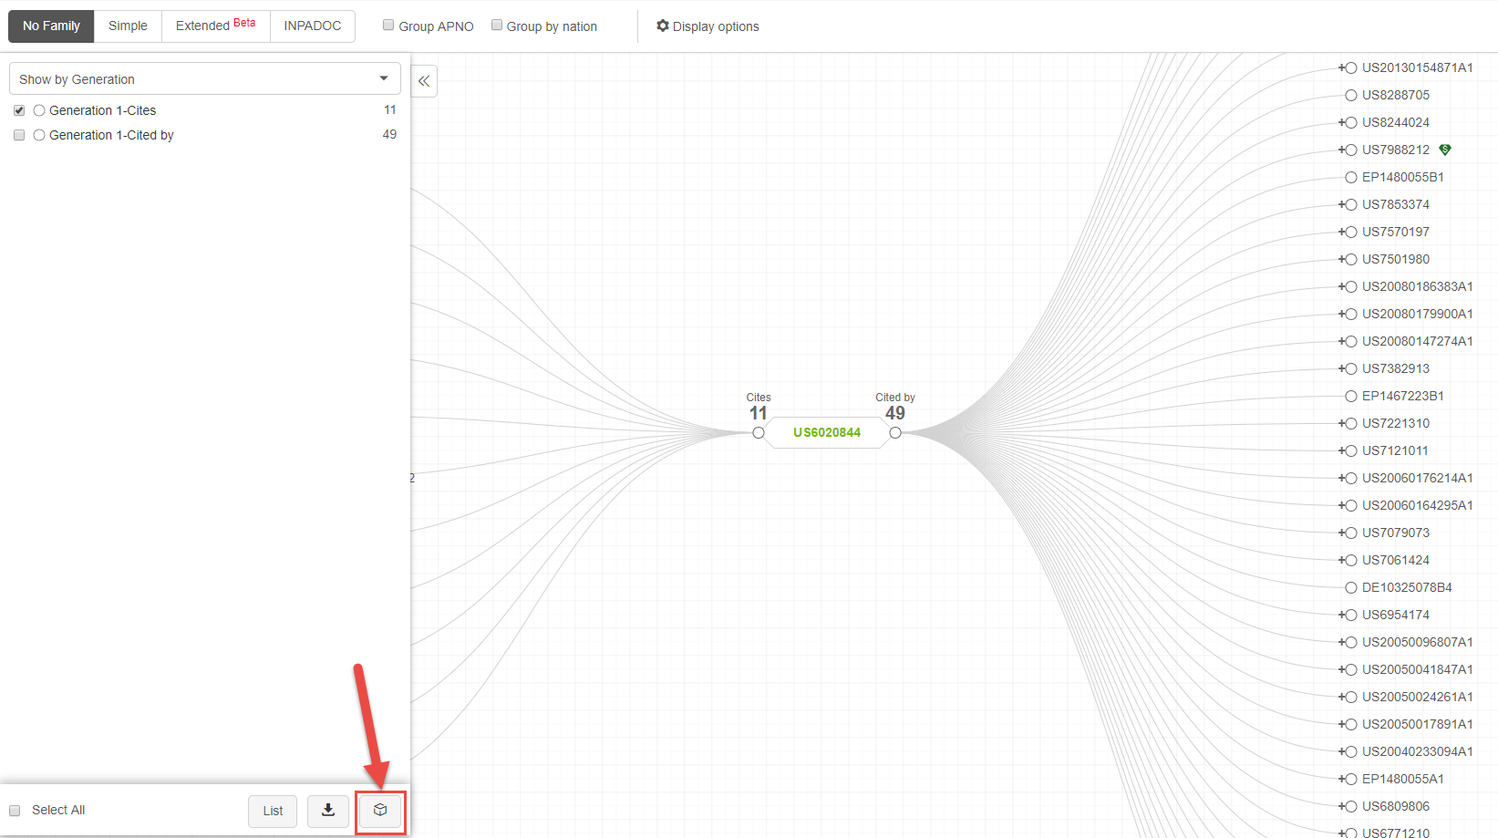Expand the US7853374 node with plus
Image resolution: width=1498 pixels, height=838 pixels.
point(1342,204)
